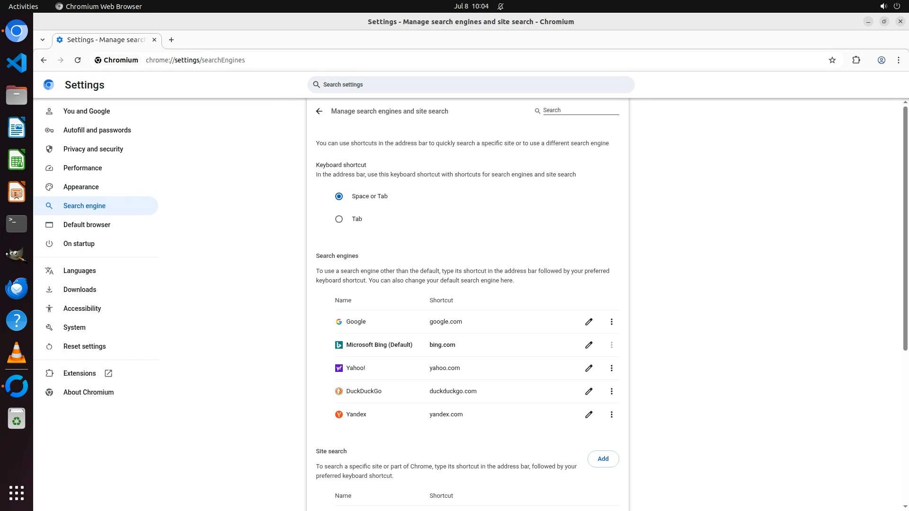This screenshot has width=909, height=511.
Task: Click the edit pencil for Yandex
Action: tap(588, 414)
